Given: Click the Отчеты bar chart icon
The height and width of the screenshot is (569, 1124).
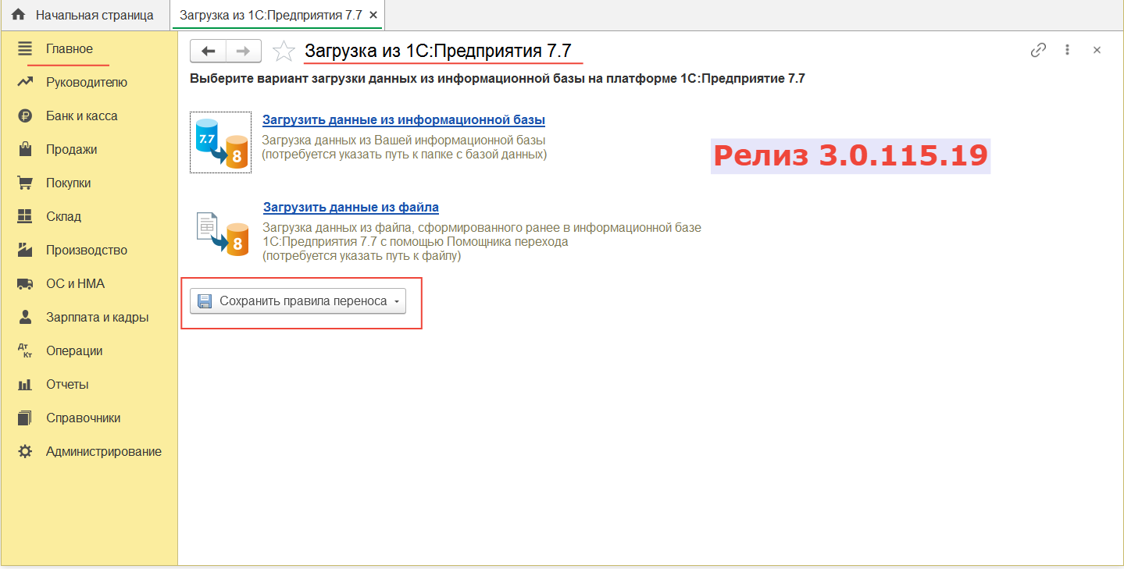Looking at the screenshot, I should 25,385.
